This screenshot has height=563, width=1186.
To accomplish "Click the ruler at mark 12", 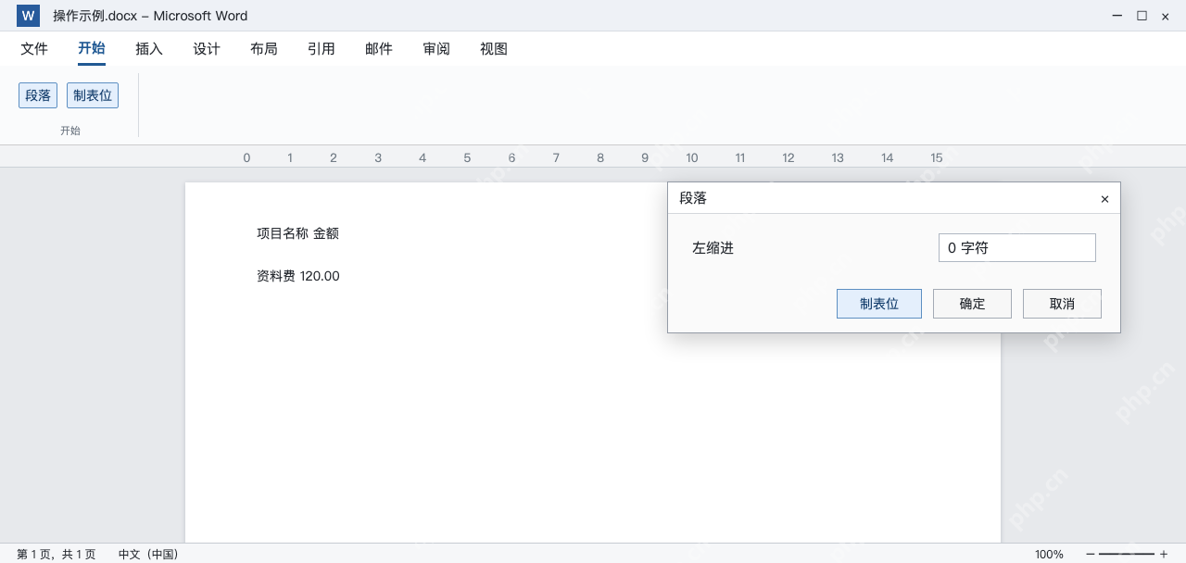I will click(x=788, y=157).
